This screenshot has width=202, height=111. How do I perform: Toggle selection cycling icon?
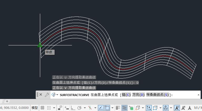pos(131,108)
